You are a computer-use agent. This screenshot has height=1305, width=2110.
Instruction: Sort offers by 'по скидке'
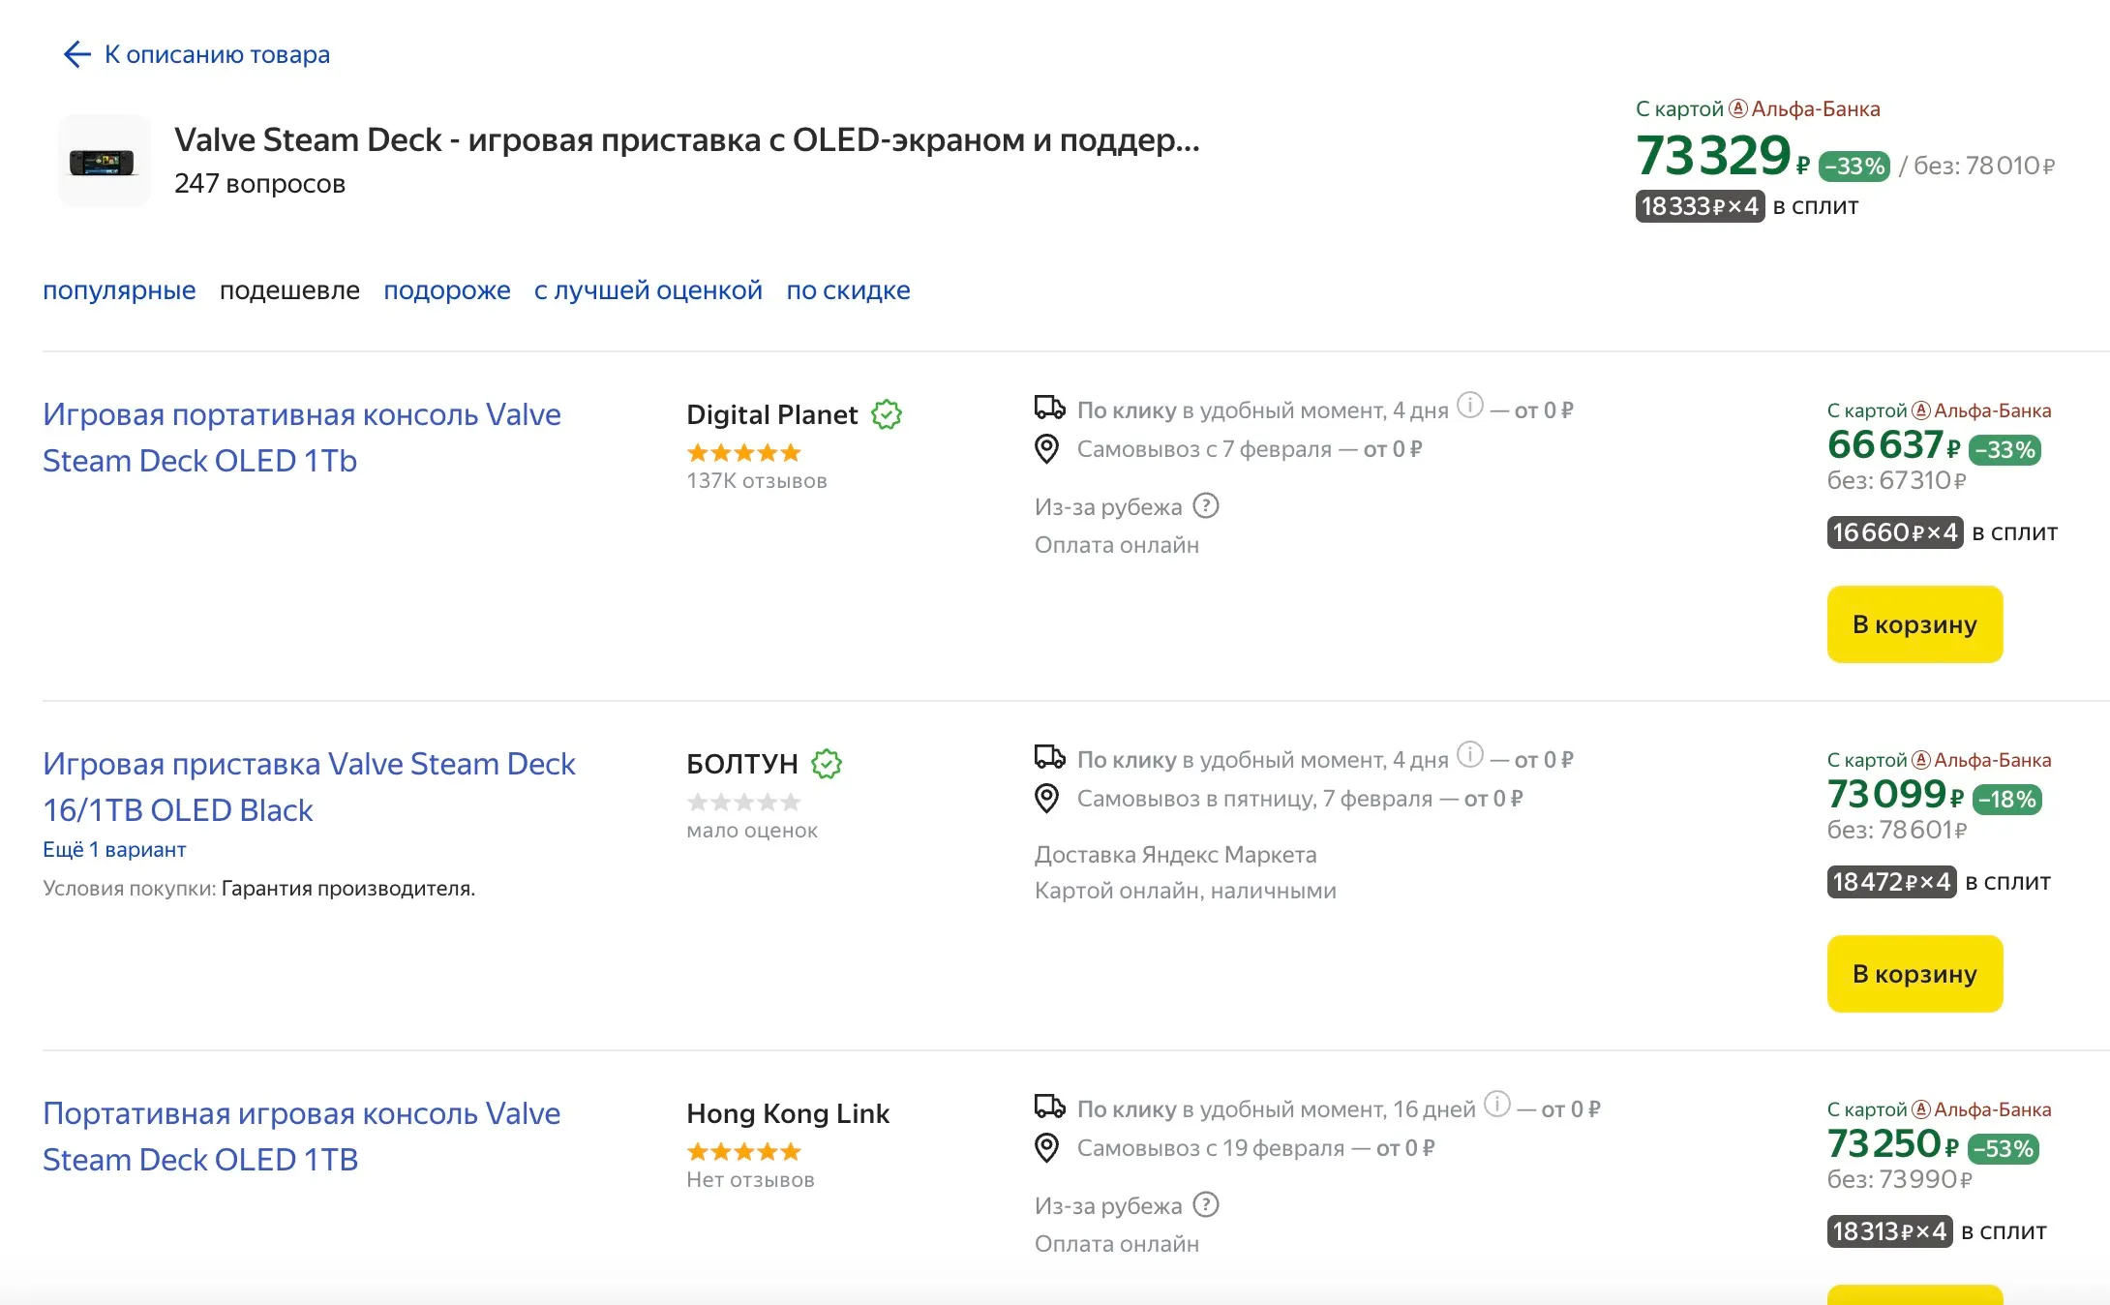coord(848,290)
